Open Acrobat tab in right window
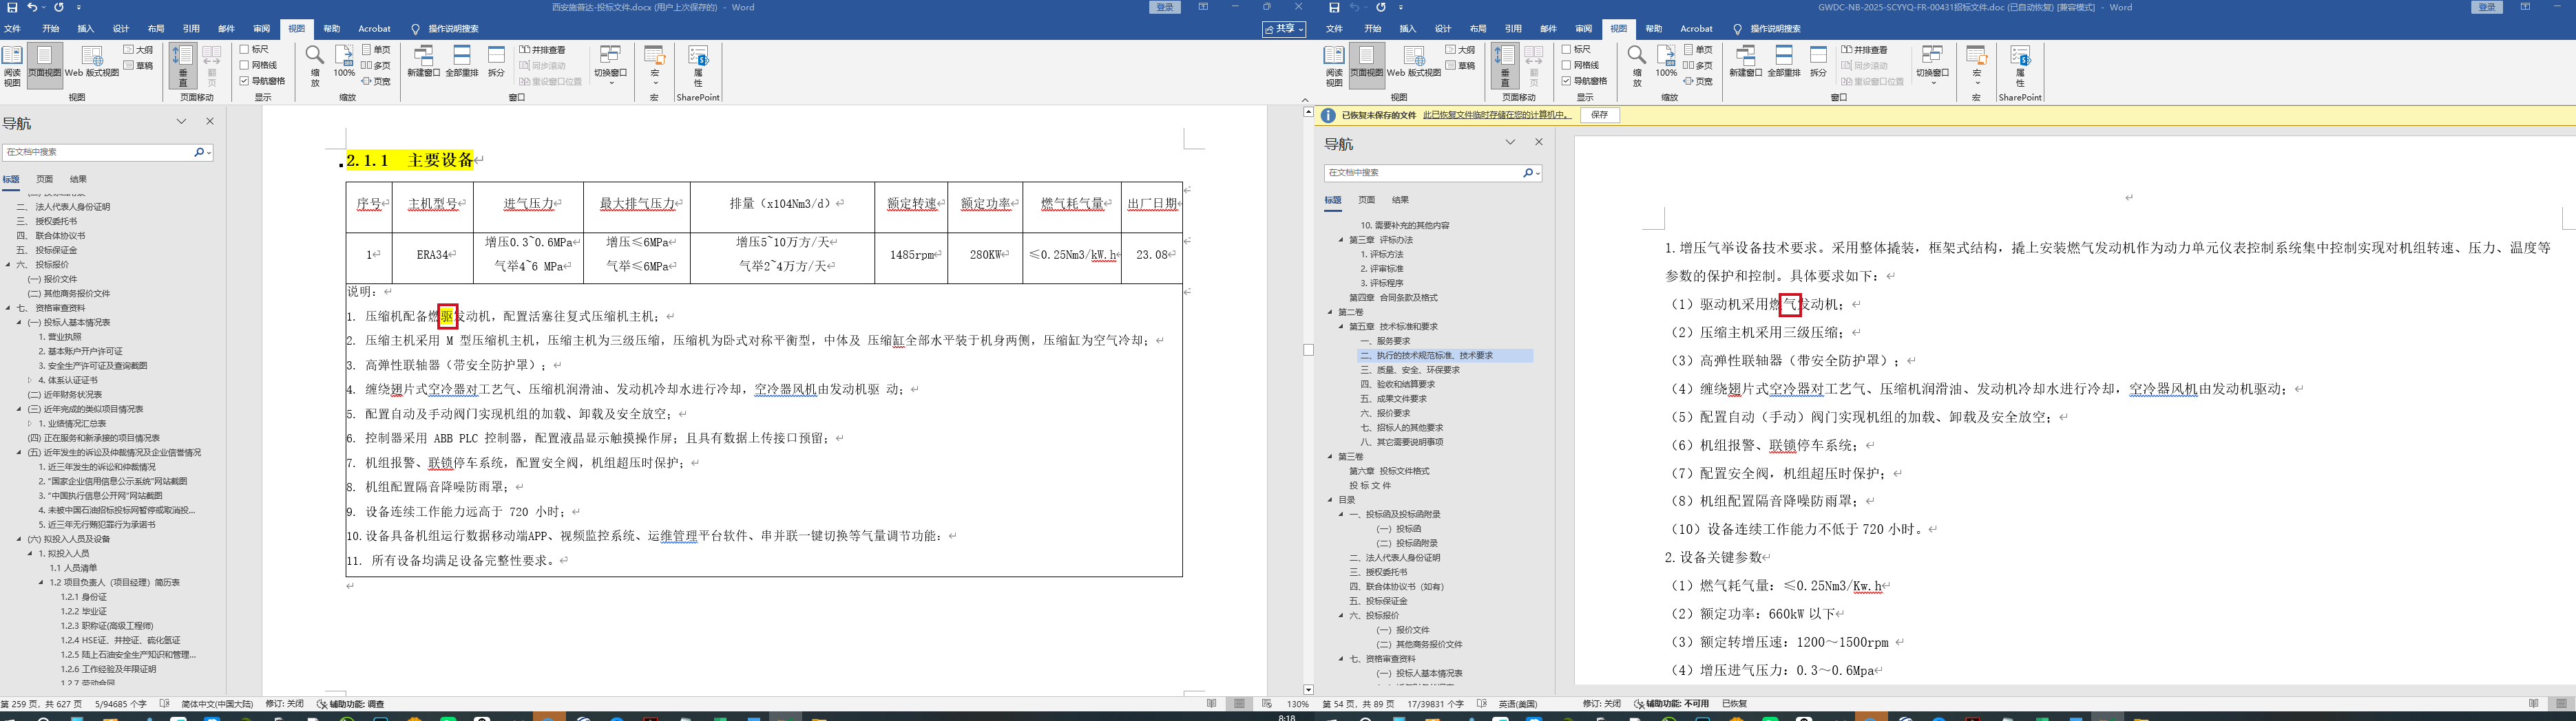The height and width of the screenshot is (721, 2576). 1696,29
